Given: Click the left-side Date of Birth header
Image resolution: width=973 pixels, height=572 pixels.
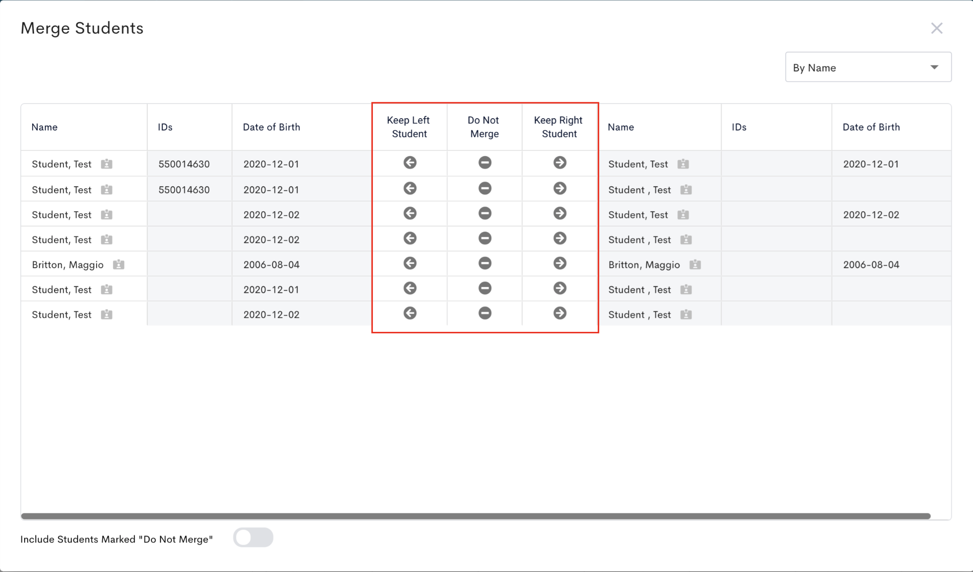Looking at the screenshot, I should [301, 127].
